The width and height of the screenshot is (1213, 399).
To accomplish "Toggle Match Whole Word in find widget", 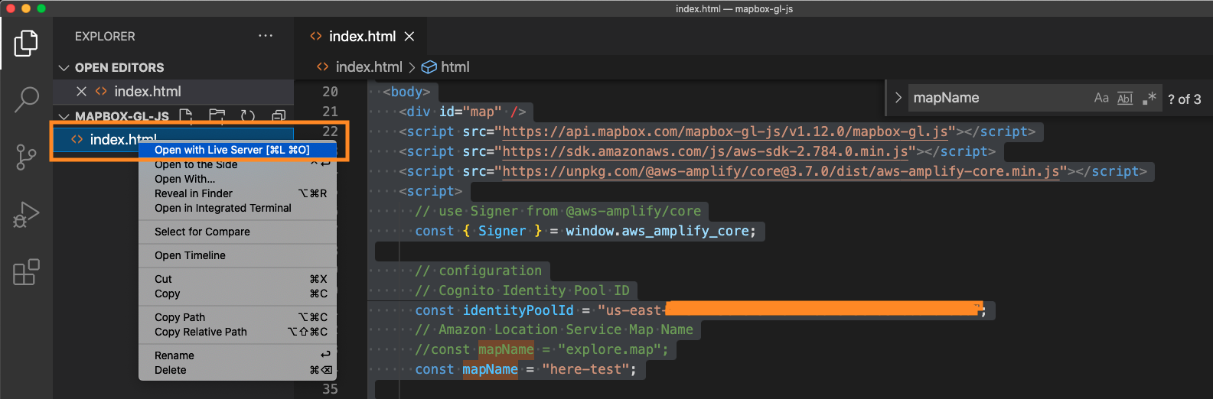I will (x=1125, y=98).
